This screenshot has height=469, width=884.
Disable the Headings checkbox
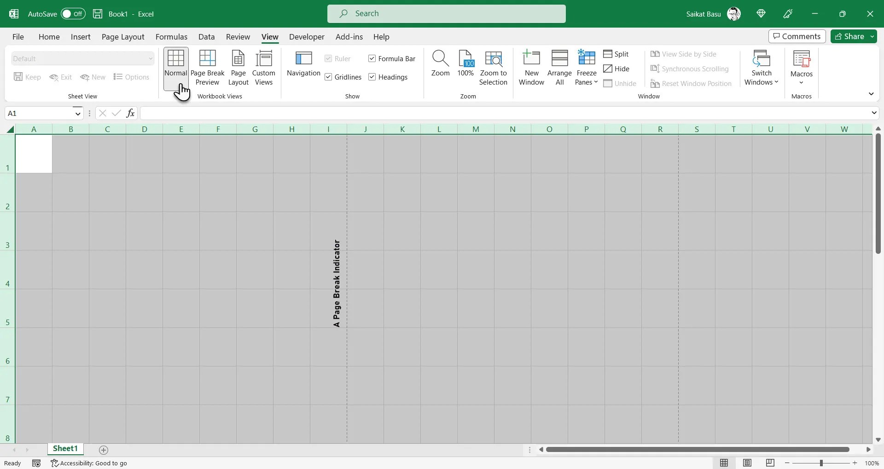(372, 77)
